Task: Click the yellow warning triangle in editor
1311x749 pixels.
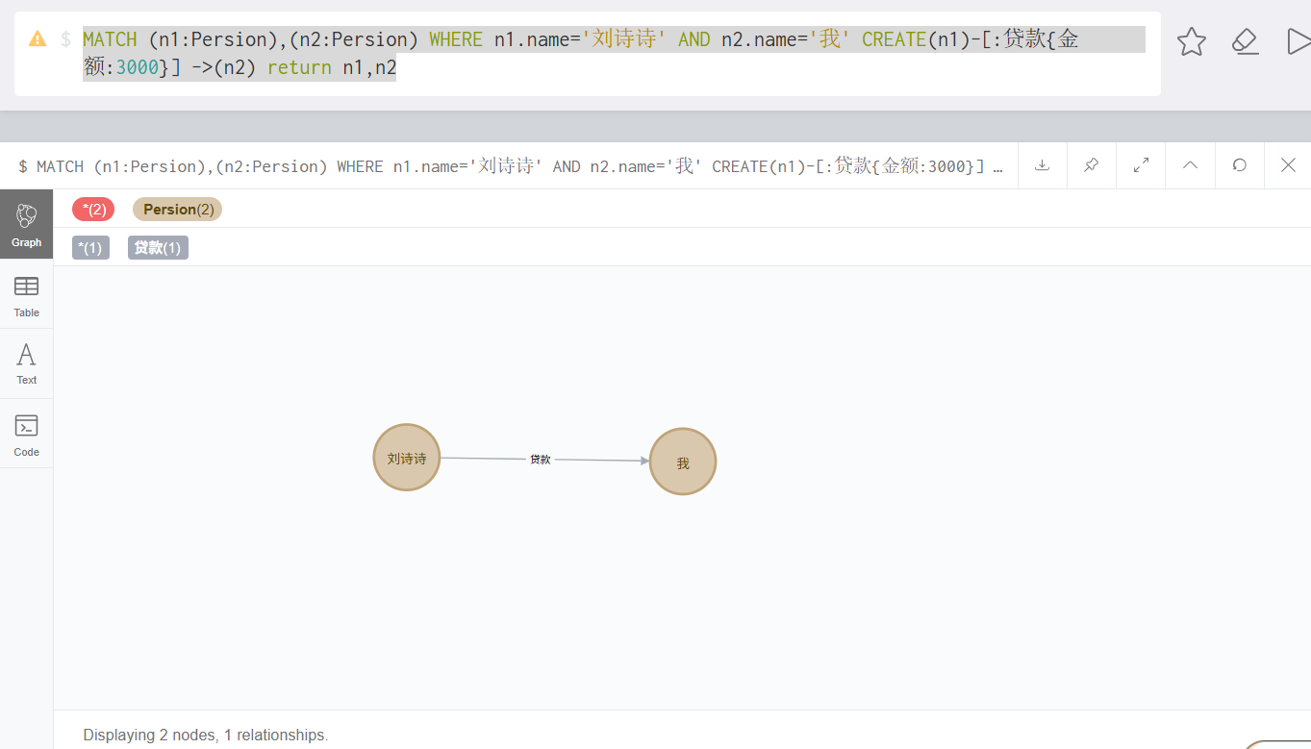Action: point(38,39)
